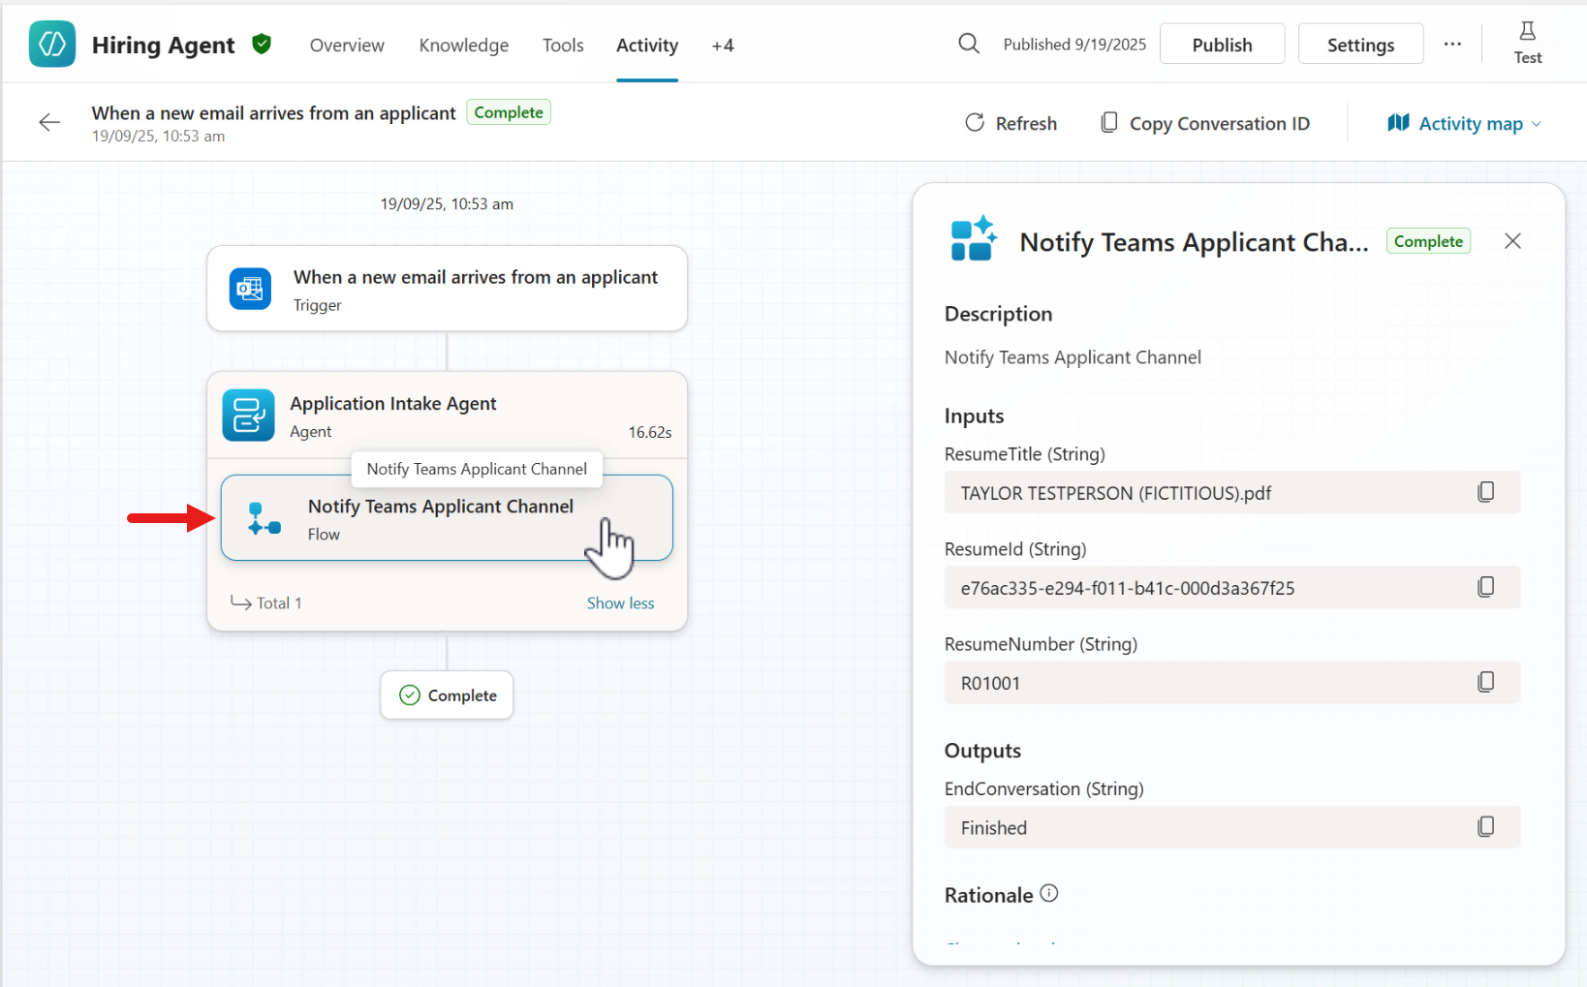1587x987 pixels.
Task: Click the Hiring Agent logo icon
Action: tap(52, 45)
